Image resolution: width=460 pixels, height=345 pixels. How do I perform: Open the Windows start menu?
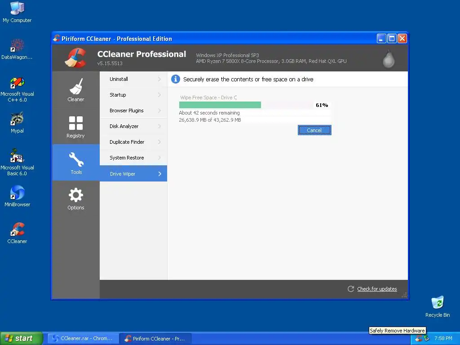[21, 338]
